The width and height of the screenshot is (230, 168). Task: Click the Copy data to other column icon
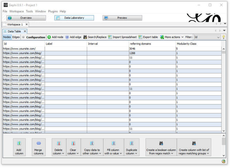point(92,143)
